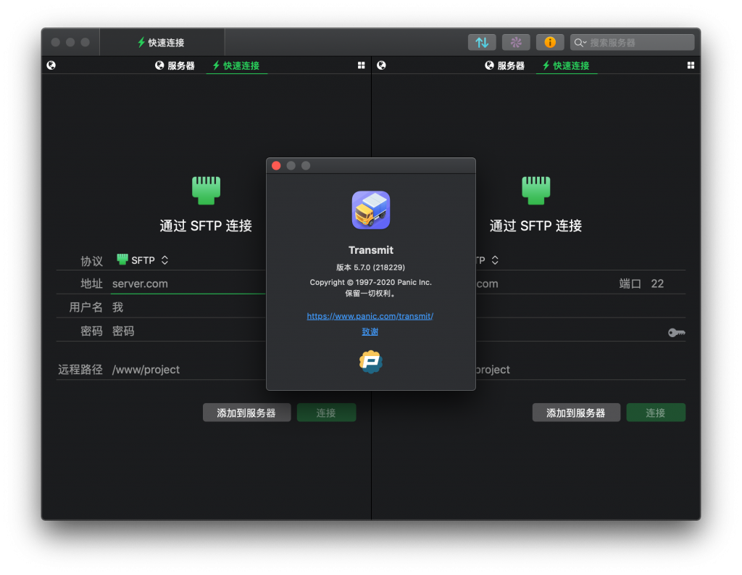The width and height of the screenshot is (742, 575).
Task: Open the activity spinner toolbar icon
Action: coord(516,43)
